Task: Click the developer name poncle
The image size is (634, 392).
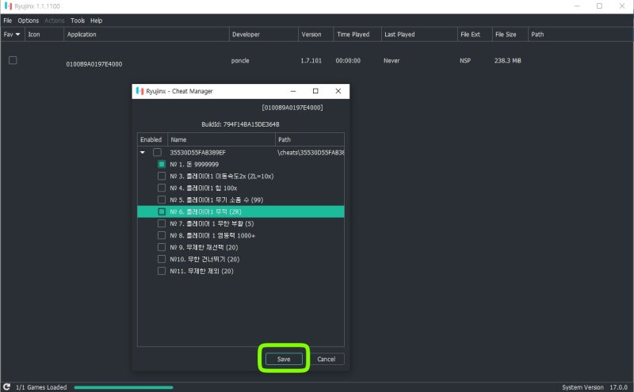Action: click(x=240, y=61)
